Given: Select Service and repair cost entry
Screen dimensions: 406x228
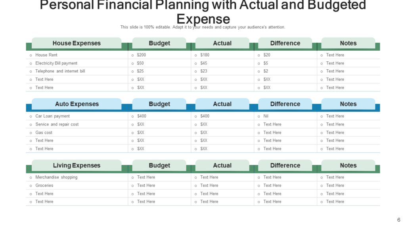Looking at the screenshot, I should [x=57, y=124].
